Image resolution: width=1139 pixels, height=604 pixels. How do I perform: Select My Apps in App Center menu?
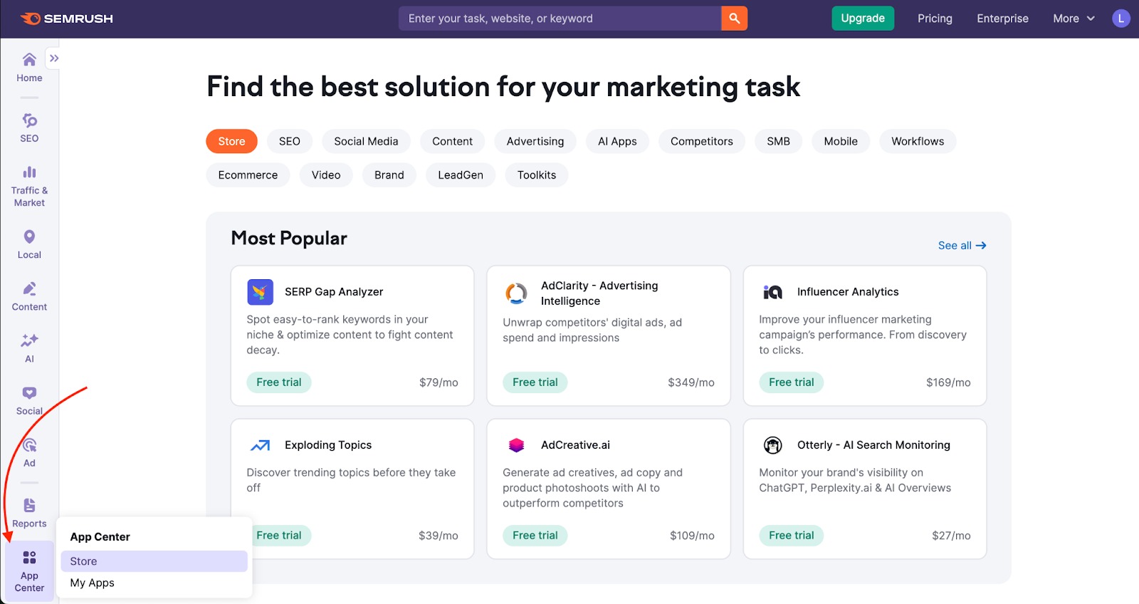(93, 583)
